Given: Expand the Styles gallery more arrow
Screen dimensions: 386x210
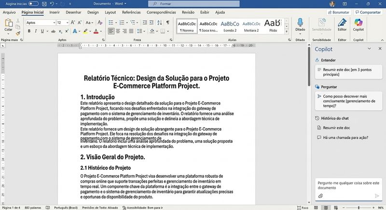Looking at the screenshot, I should click(x=287, y=31).
